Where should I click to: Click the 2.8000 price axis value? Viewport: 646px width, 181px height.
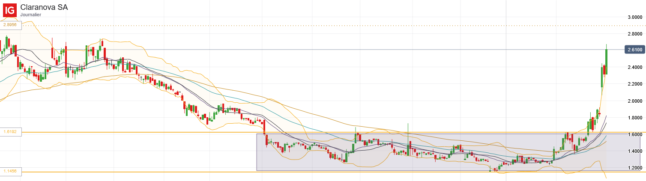[x=635, y=34]
